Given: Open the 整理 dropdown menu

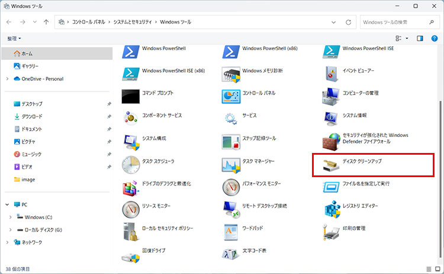Looking at the screenshot, I should [x=14, y=38].
